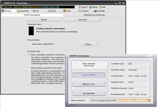Open WinMX Settings

(x=93, y=7)
